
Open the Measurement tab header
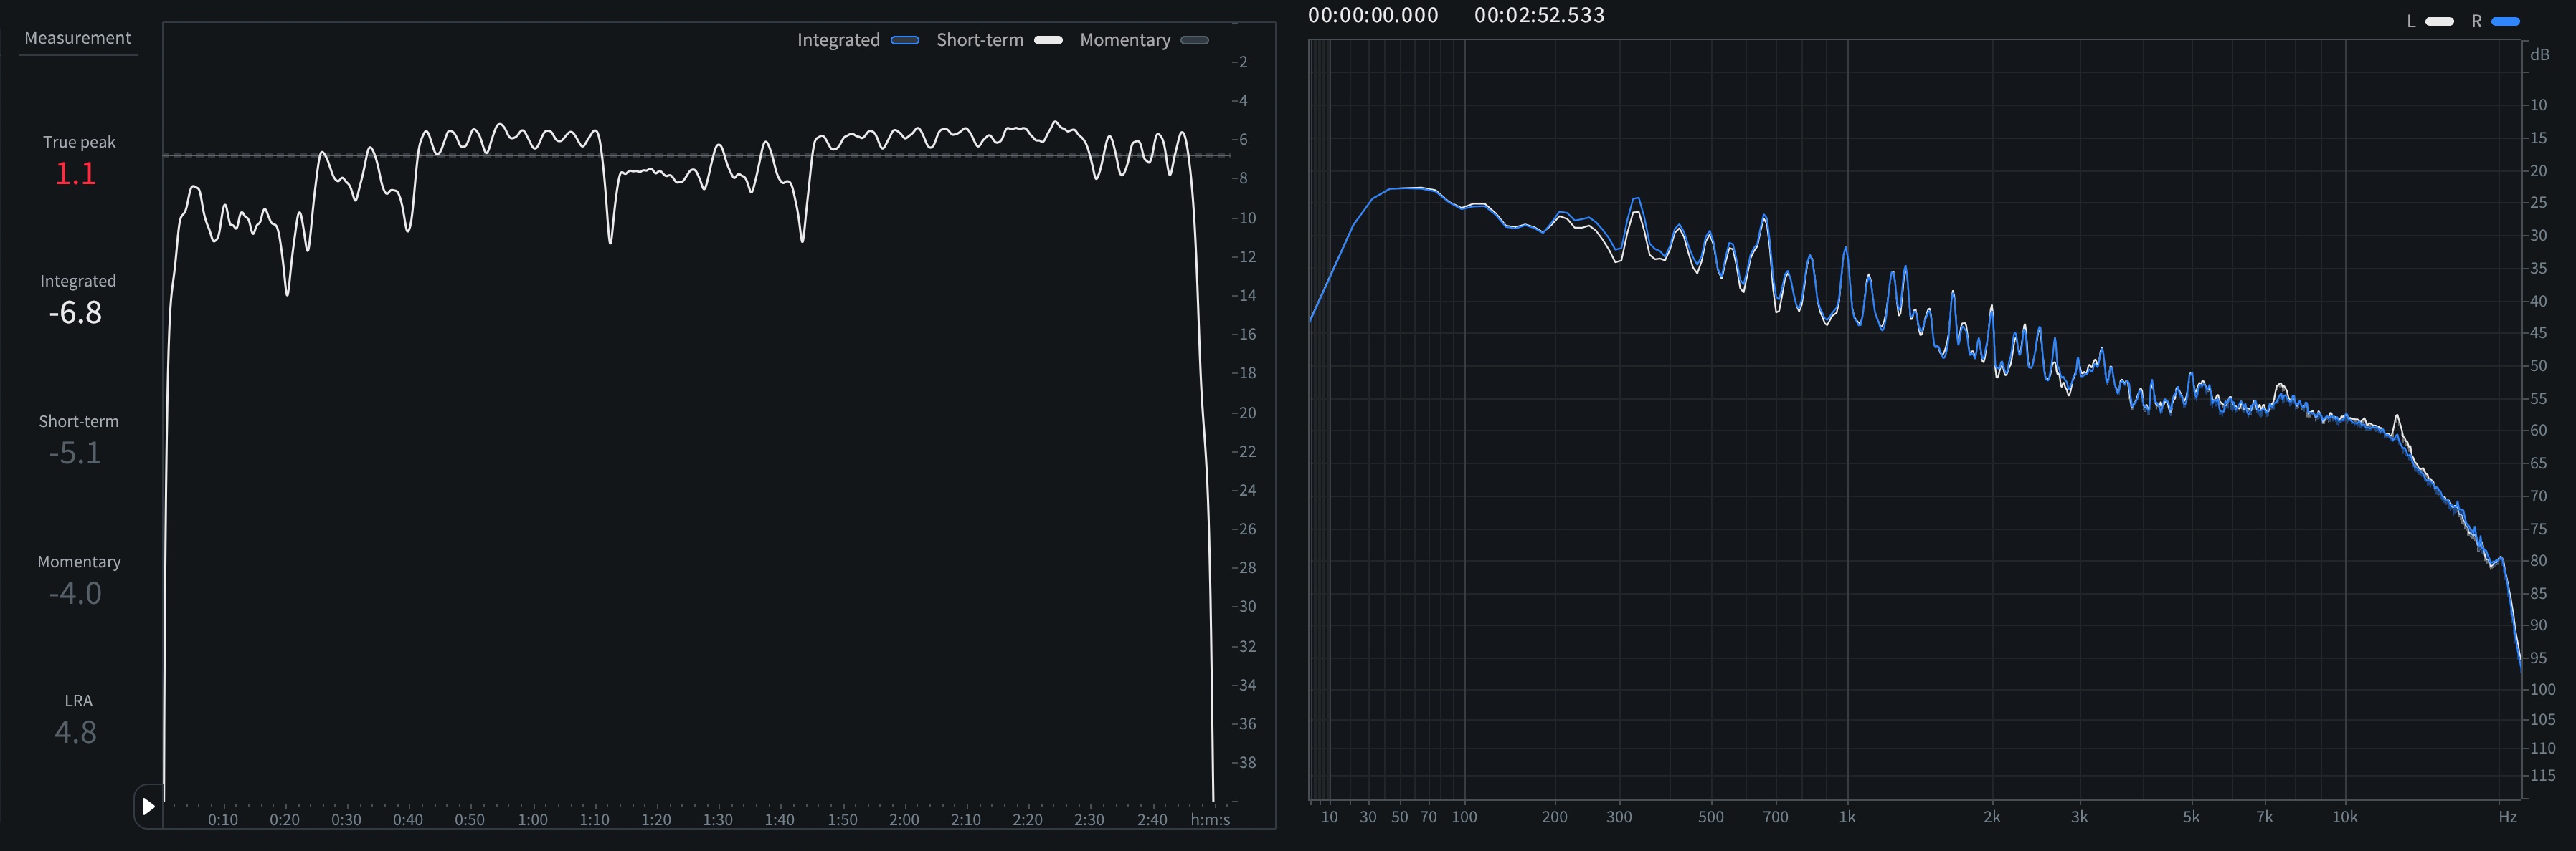(78, 38)
